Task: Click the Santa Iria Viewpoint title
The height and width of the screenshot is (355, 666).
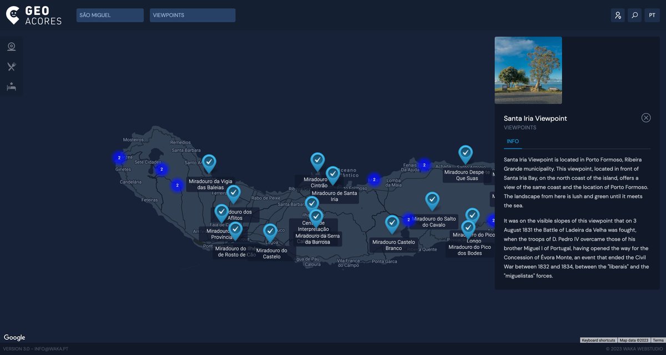Action: 535,118
